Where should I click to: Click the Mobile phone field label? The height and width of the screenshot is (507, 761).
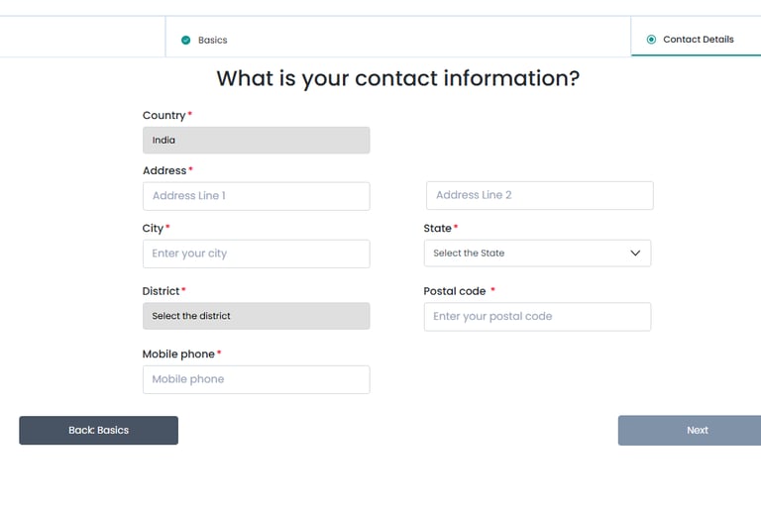click(x=178, y=355)
